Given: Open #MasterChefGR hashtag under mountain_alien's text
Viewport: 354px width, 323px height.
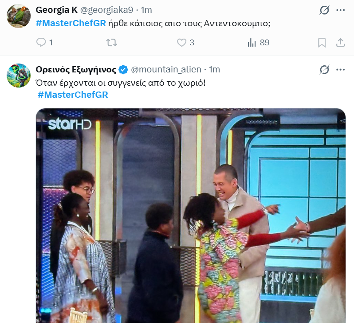Looking at the screenshot, I should click(x=73, y=95).
